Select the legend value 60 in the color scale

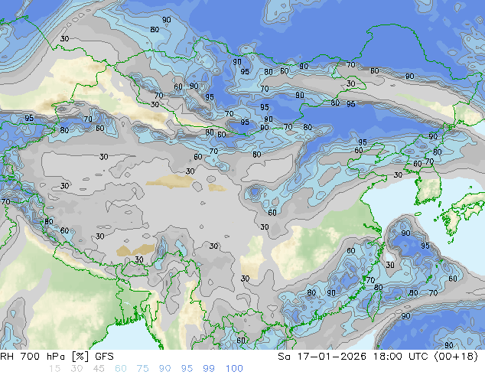(x=121, y=369)
